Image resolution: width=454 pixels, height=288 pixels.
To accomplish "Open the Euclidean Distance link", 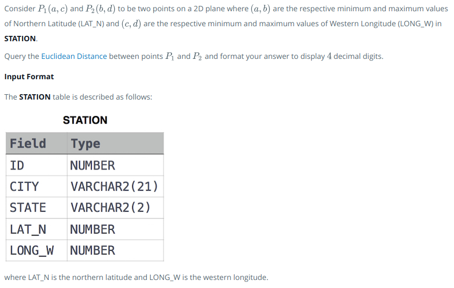I will coord(74,56).
